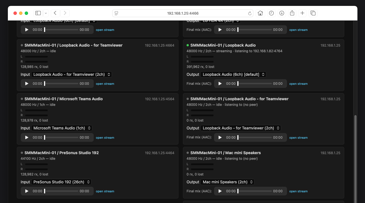The height and width of the screenshot is (203, 365).
Task: Click address text 192.168.1.25:4564
Action: tap(159, 99)
